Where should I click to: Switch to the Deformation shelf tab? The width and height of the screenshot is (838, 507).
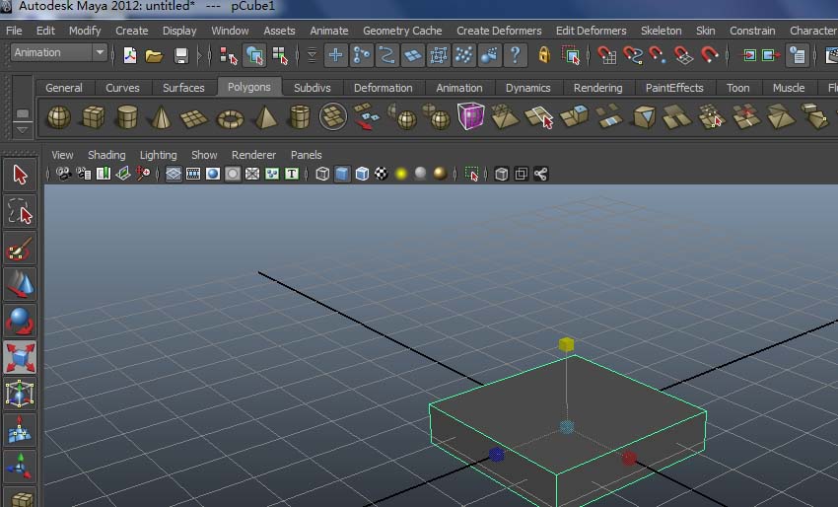tap(383, 88)
